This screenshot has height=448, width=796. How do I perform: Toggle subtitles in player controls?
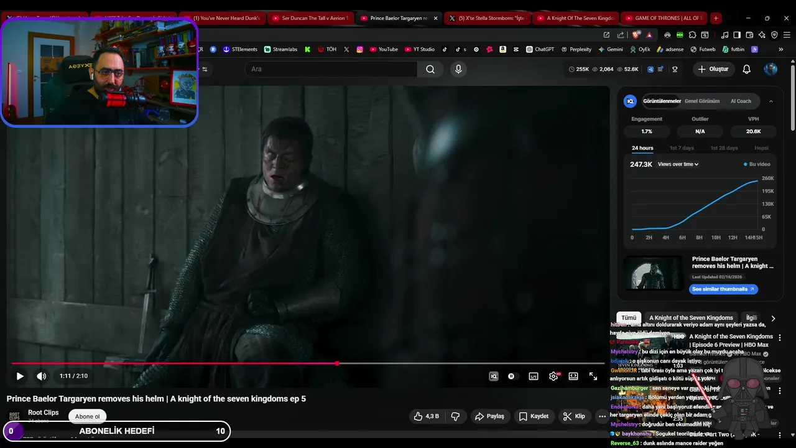pos(534,376)
